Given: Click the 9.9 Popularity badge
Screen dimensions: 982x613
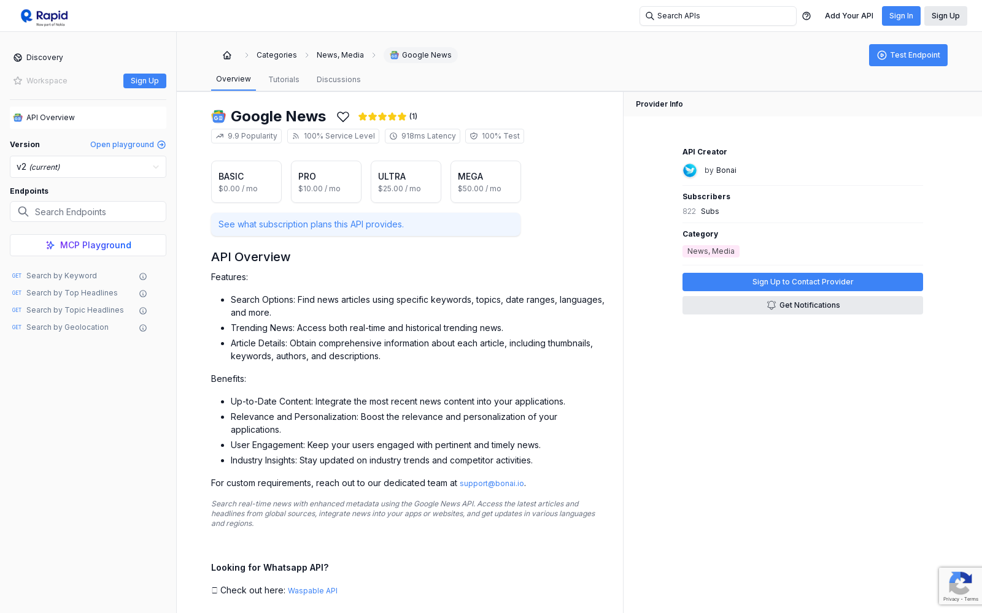Looking at the screenshot, I should pyautogui.click(x=246, y=136).
